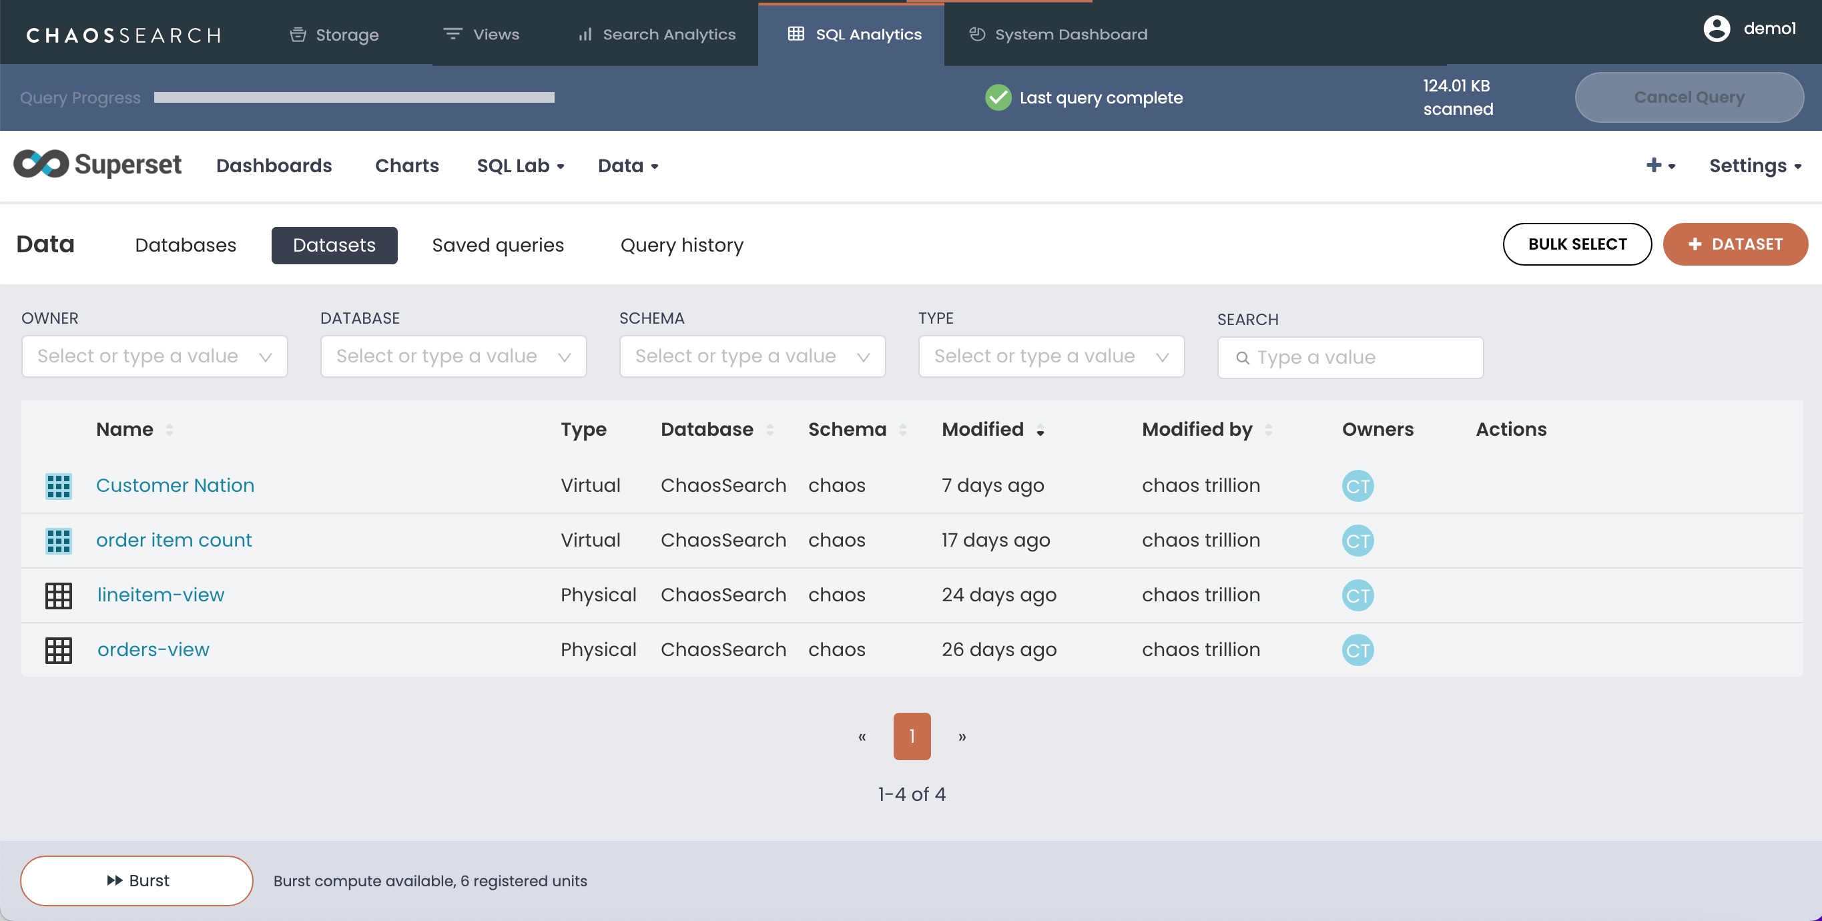Viewport: 1822px width, 921px height.
Task: Open the Views tab
Action: click(x=481, y=34)
